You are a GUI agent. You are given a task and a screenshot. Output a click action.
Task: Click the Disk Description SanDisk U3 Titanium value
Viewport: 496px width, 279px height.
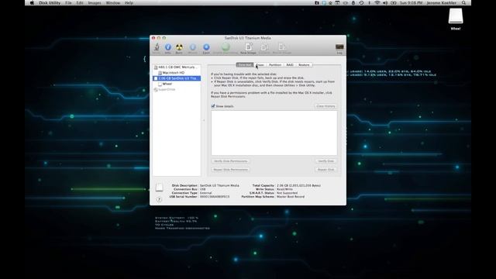pos(219,185)
